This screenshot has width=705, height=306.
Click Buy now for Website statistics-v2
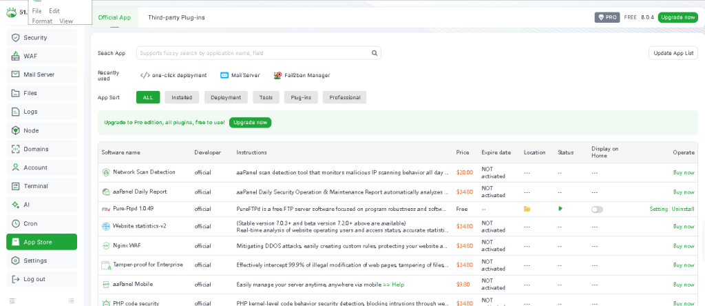coord(684,226)
